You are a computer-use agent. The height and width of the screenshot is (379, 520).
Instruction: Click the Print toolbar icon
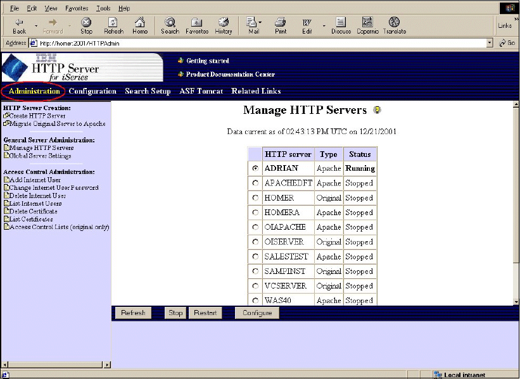point(281,25)
